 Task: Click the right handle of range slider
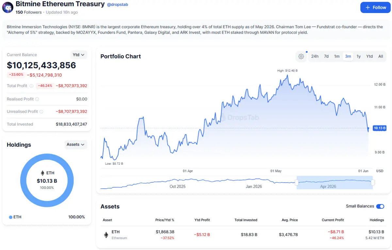coord(373,182)
